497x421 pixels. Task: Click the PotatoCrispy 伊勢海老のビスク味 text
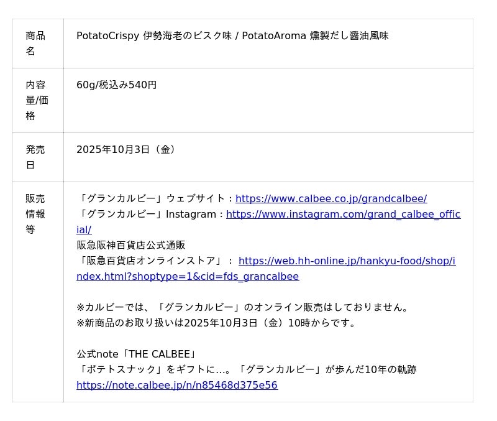tap(153, 36)
